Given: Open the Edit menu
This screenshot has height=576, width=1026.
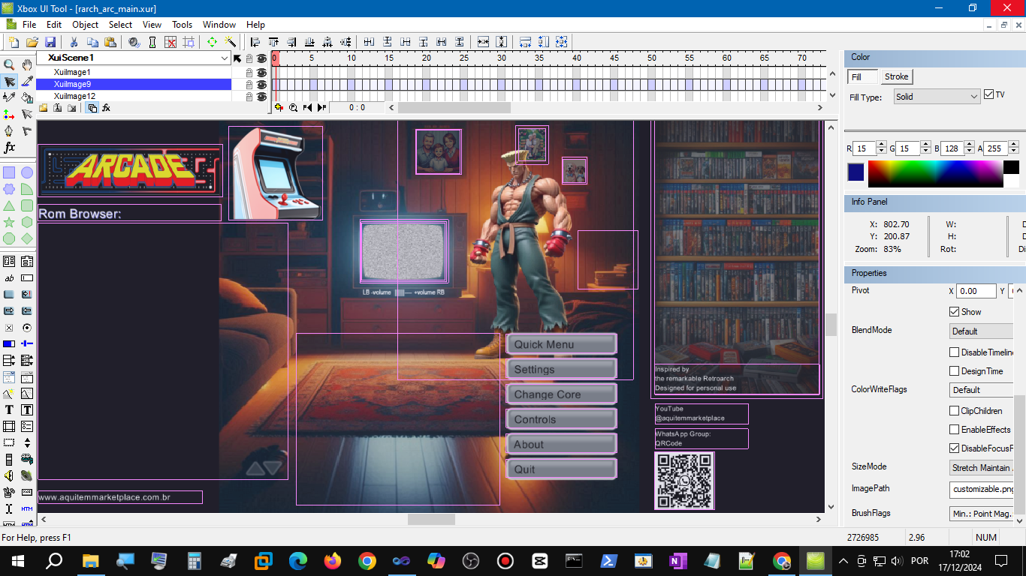Looking at the screenshot, I should coord(54,25).
